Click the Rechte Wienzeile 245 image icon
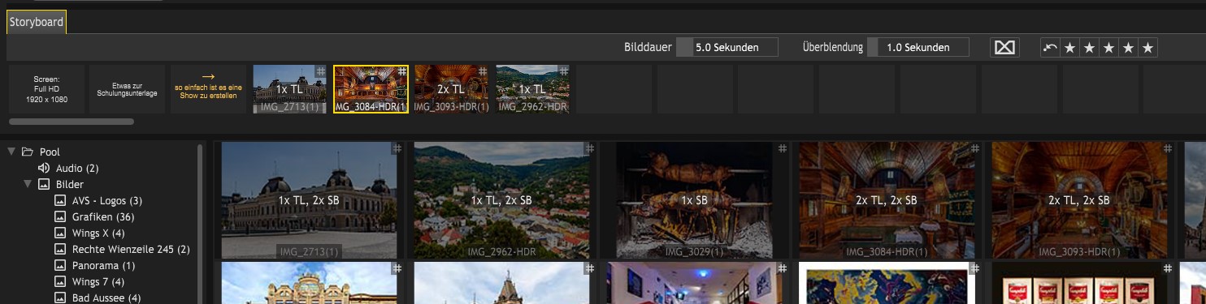The image size is (1206, 304). (59, 249)
